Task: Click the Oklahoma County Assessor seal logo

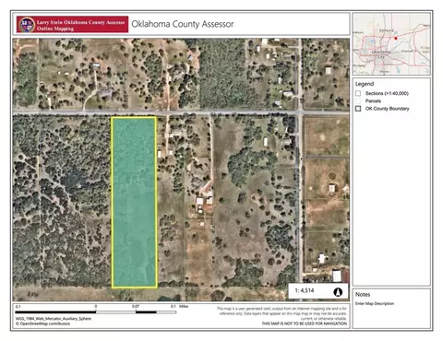Action: point(27,25)
